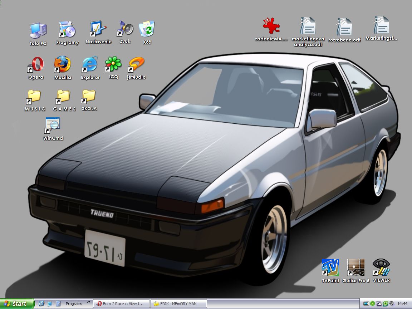412x309 pixels.
Task: Click the first quick launch icon beside štart
Action: (x=41, y=304)
